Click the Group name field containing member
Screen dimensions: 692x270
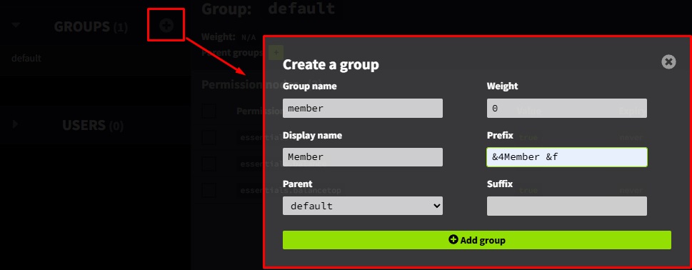click(362, 108)
